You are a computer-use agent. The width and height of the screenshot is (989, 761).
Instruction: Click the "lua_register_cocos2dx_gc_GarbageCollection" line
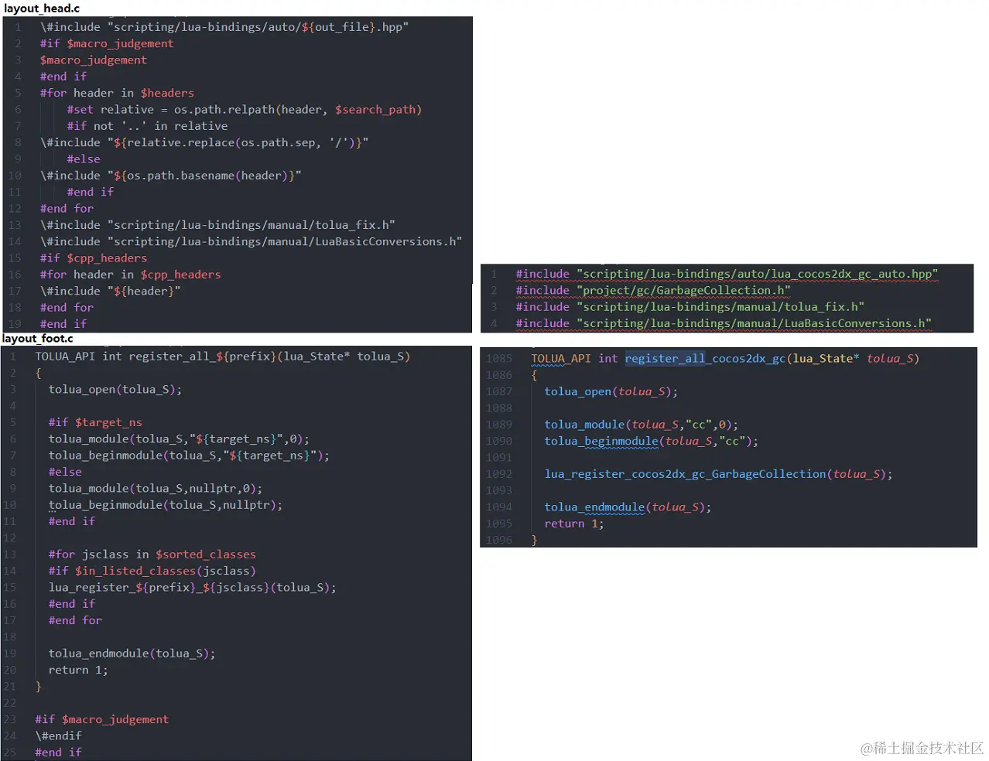coord(718,474)
